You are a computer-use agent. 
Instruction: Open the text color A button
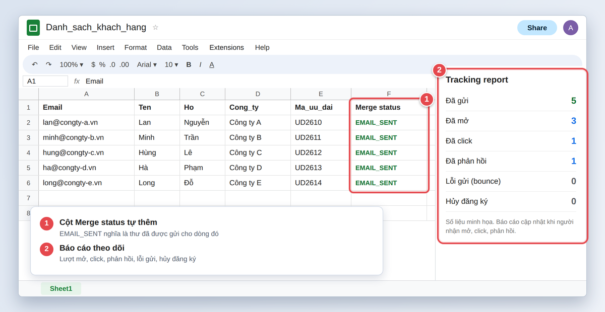[x=212, y=64]
